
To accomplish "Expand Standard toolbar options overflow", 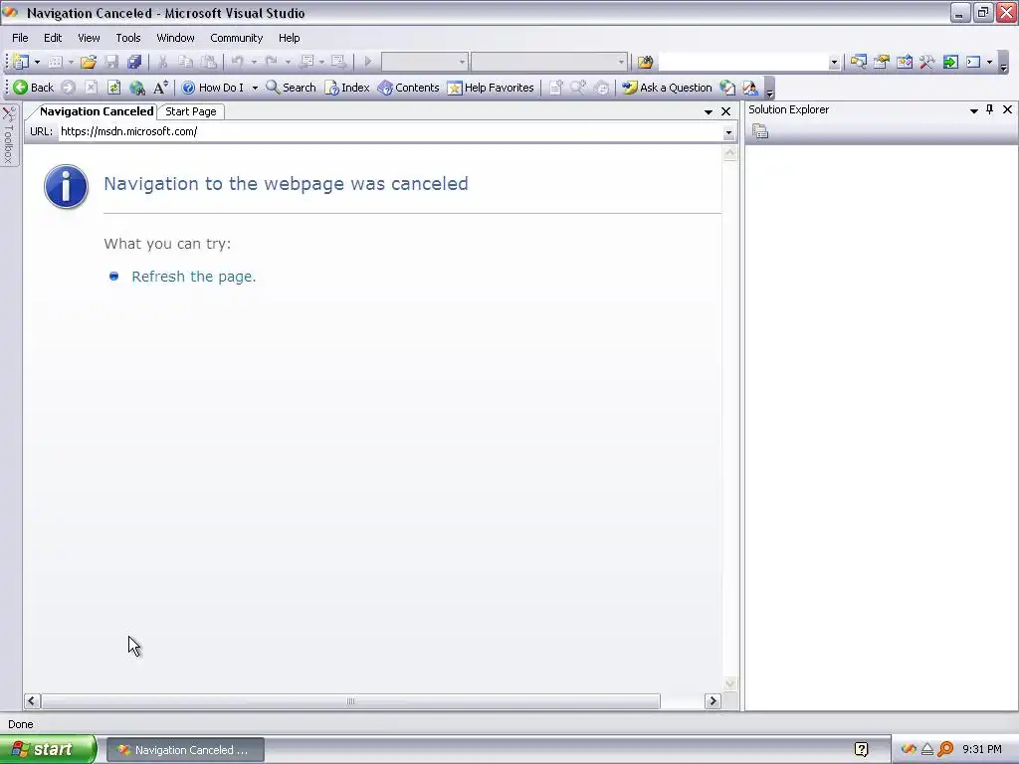I will click(1003, 64).
